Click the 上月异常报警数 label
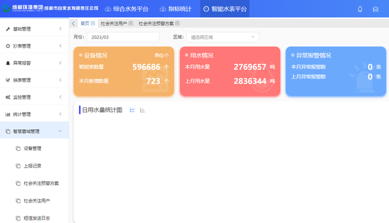 [x=308, y=77]
